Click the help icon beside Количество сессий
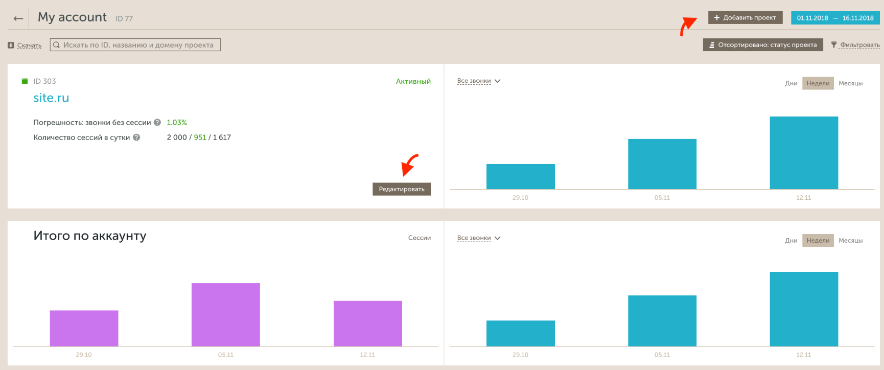The image size is (884, 370). click(x=136, y=137)
